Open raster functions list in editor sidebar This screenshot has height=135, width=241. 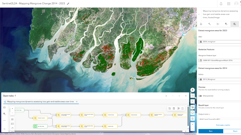[4, 114]
